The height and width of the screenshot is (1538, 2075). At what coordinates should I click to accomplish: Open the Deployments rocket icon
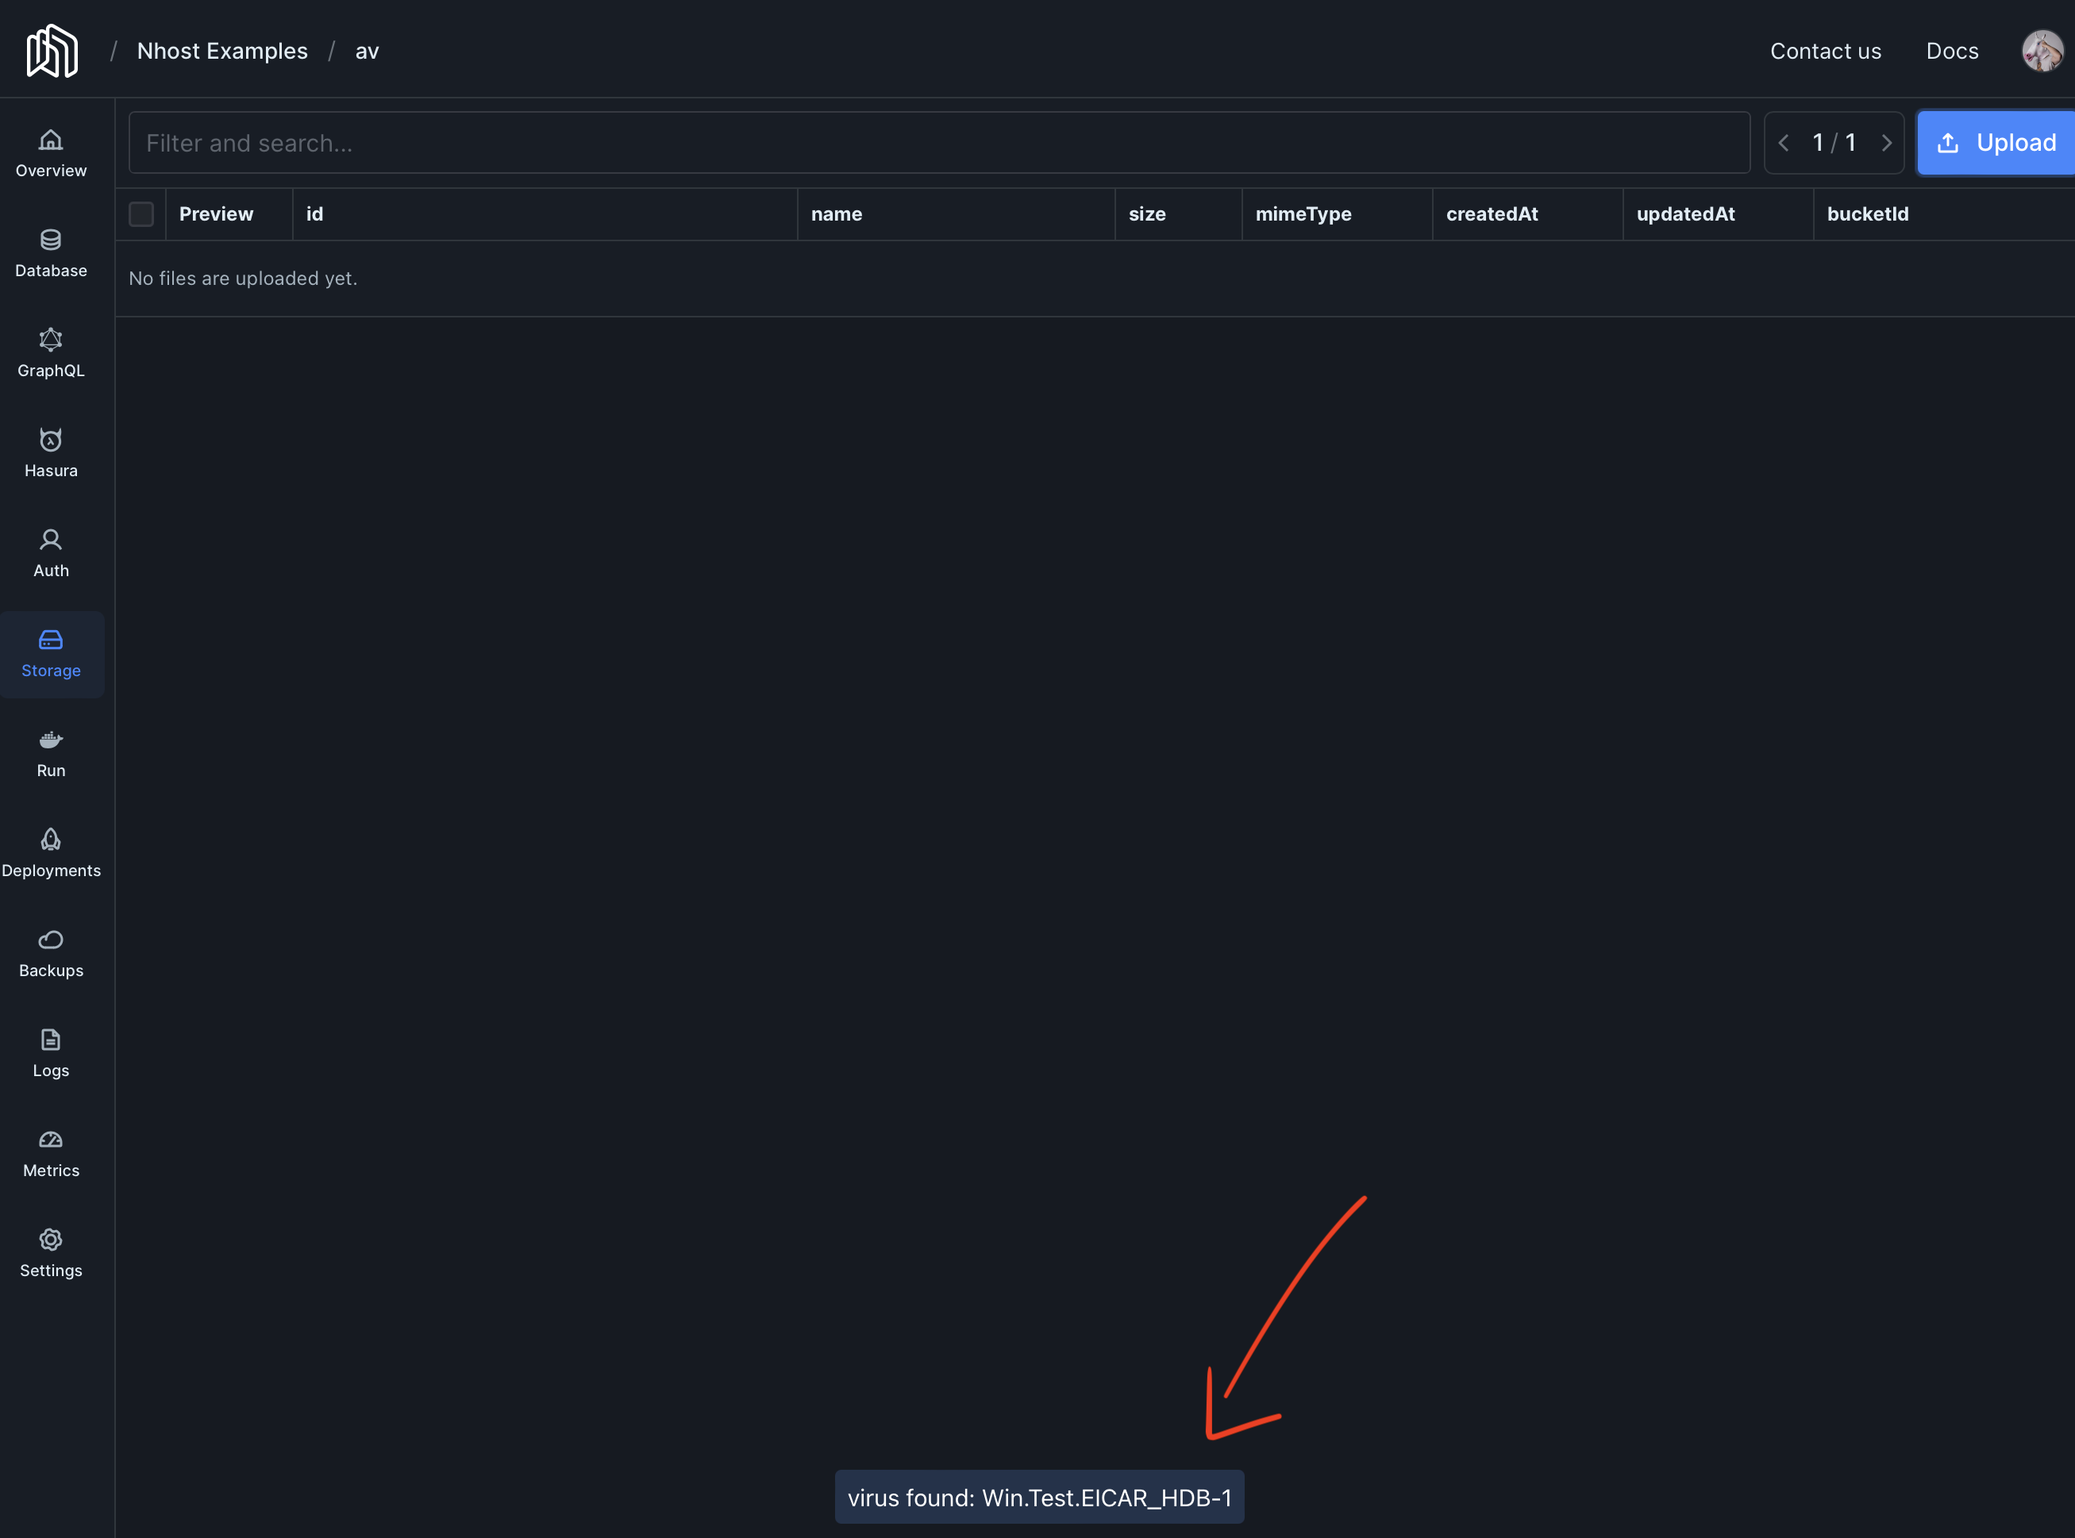[x=50, y=840]
